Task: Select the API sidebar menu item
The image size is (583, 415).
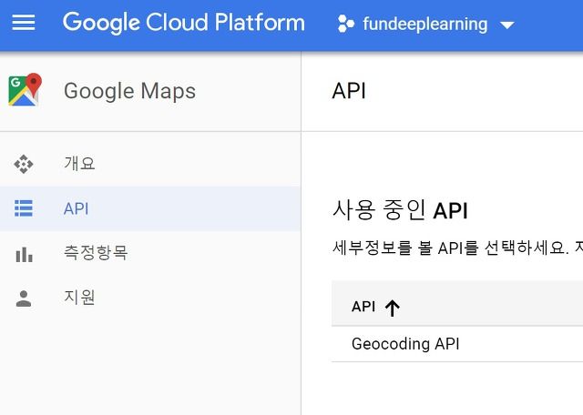Action: click(150, 208)
